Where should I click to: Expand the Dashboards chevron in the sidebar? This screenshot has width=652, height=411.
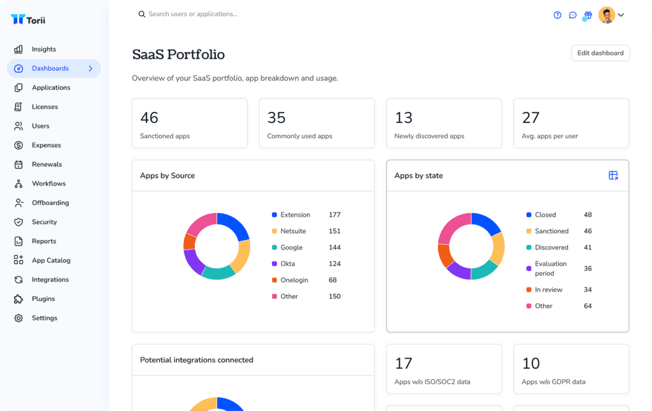pos(91,68)
